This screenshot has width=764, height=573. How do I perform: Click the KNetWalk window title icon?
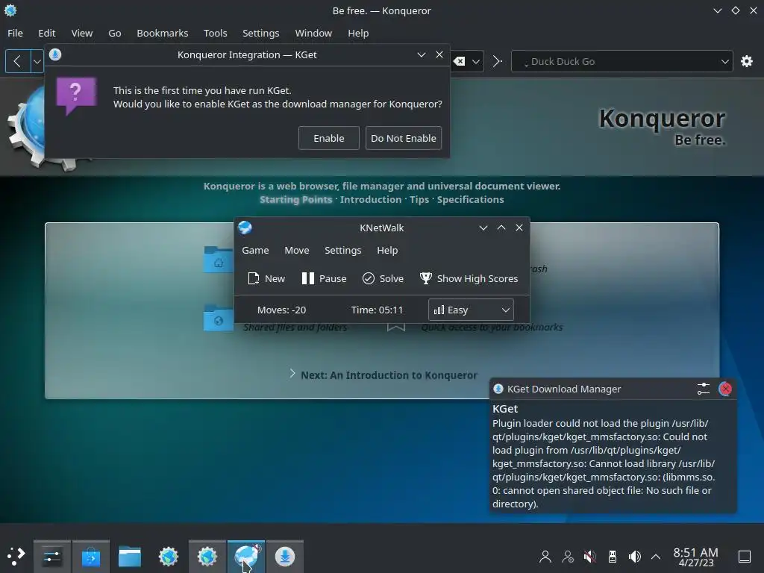[x=245, y=228]
